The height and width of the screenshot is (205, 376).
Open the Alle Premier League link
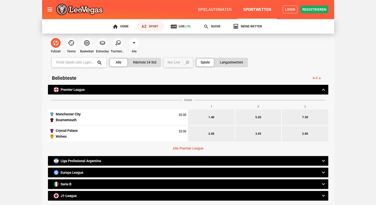click(x=188, y=148)
